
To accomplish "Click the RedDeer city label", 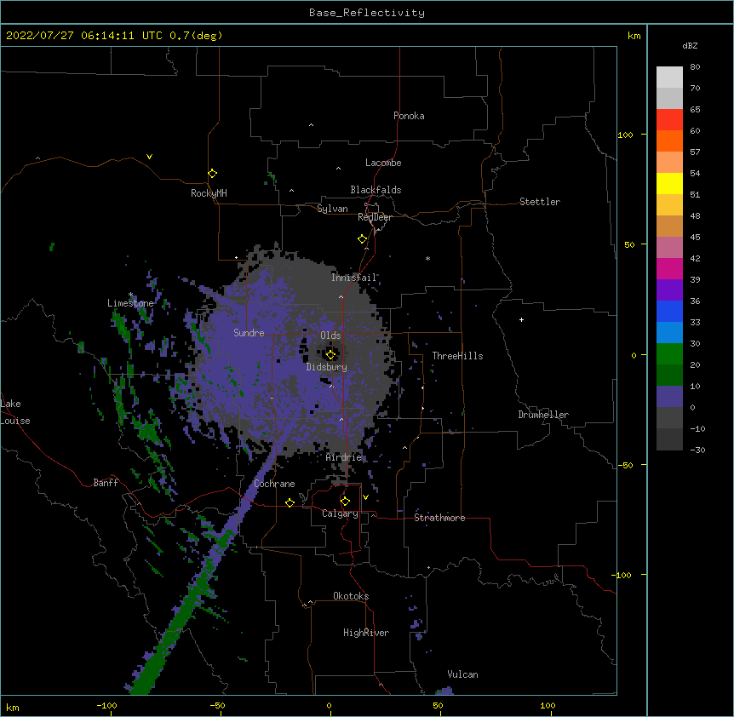I will click(375, 217).
